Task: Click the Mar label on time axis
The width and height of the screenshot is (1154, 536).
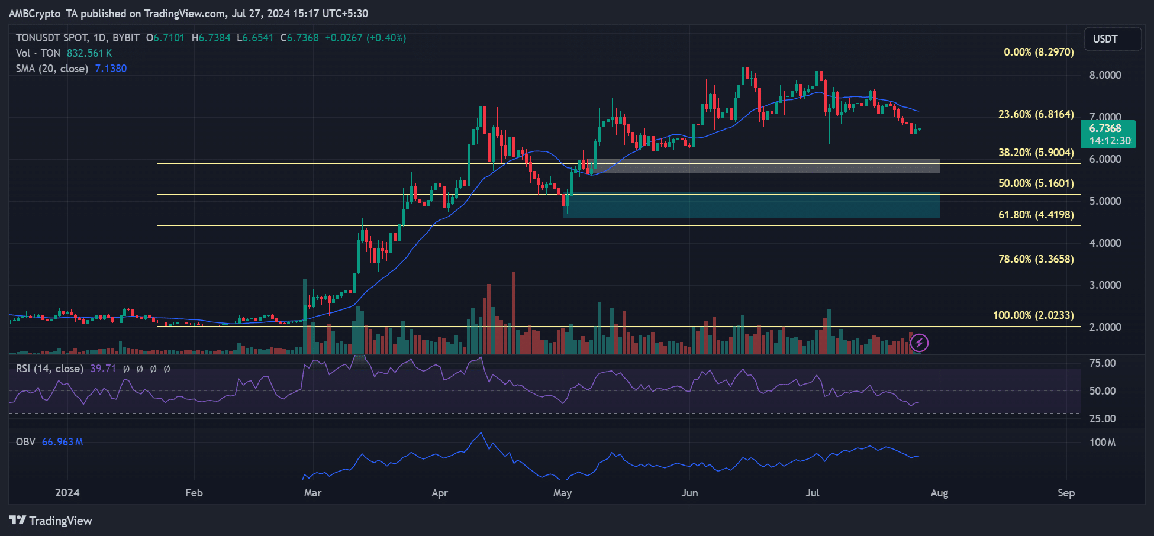Action: coord(312,493)
